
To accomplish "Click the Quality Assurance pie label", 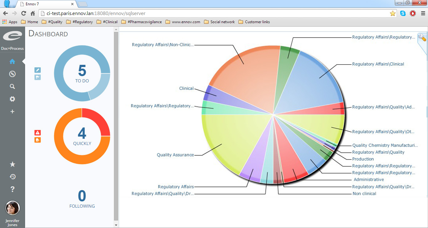I will click(x=175, y=155).
